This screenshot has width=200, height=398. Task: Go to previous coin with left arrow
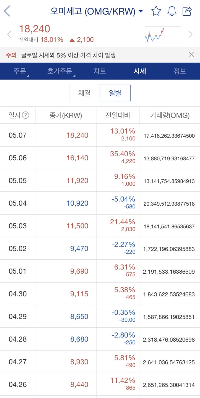(x=9, y=34)
